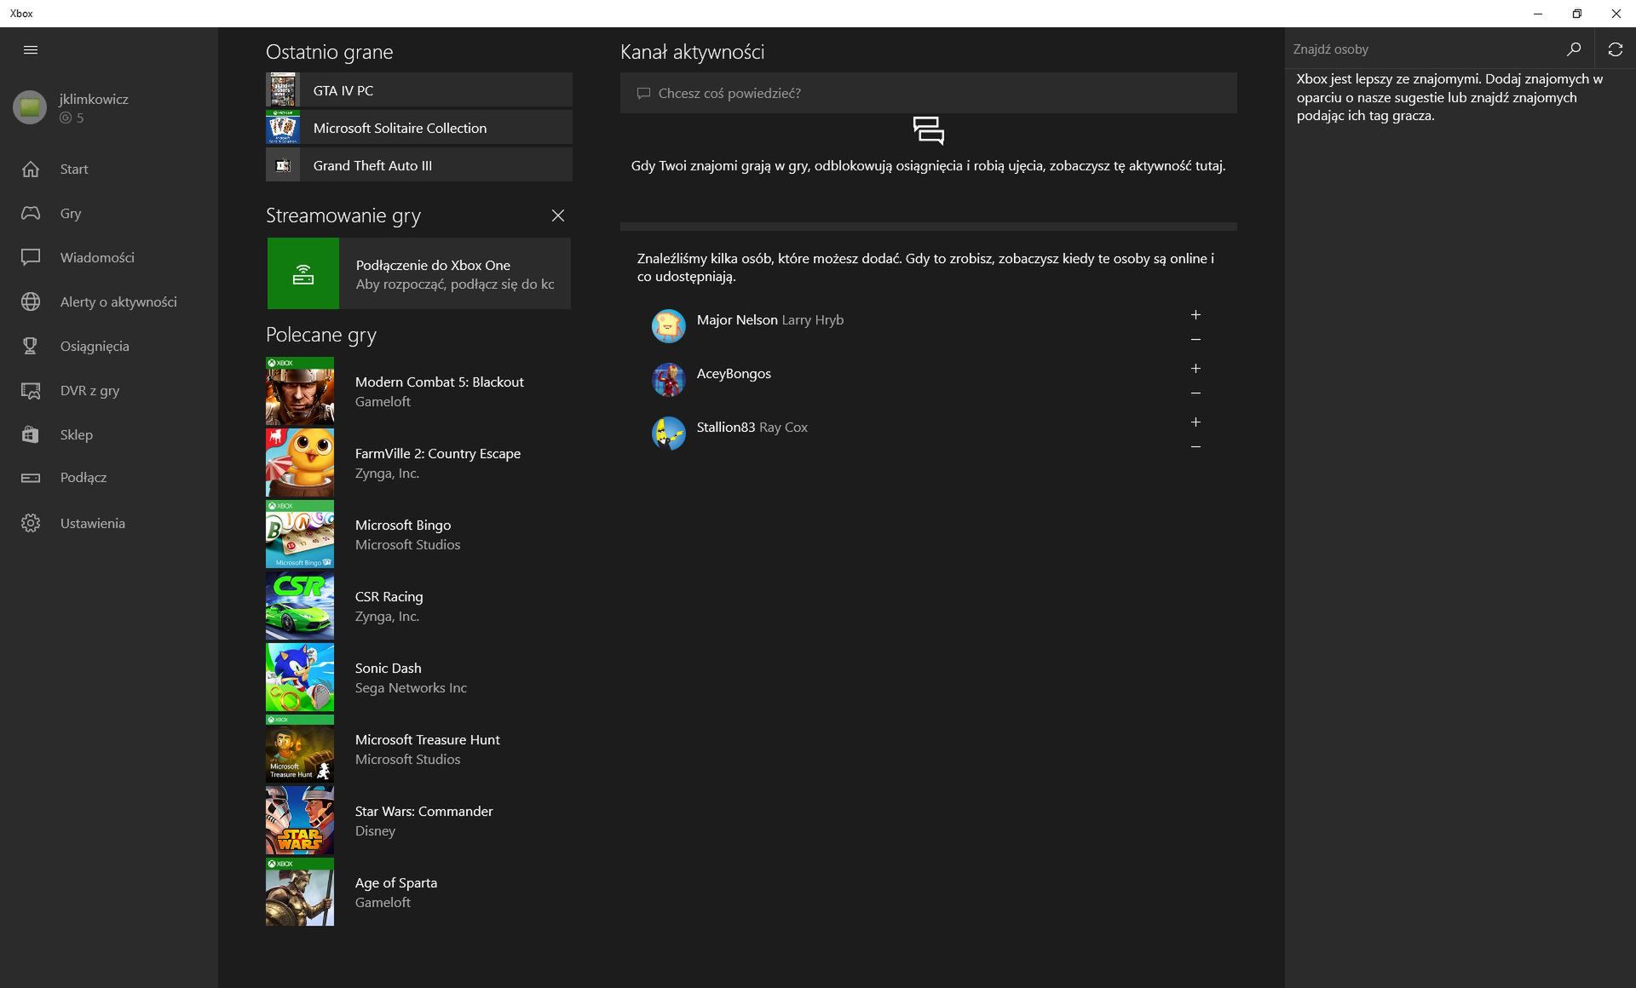
Task: Open the hamburger navigation menu
Action: click(x=31, y=50)
